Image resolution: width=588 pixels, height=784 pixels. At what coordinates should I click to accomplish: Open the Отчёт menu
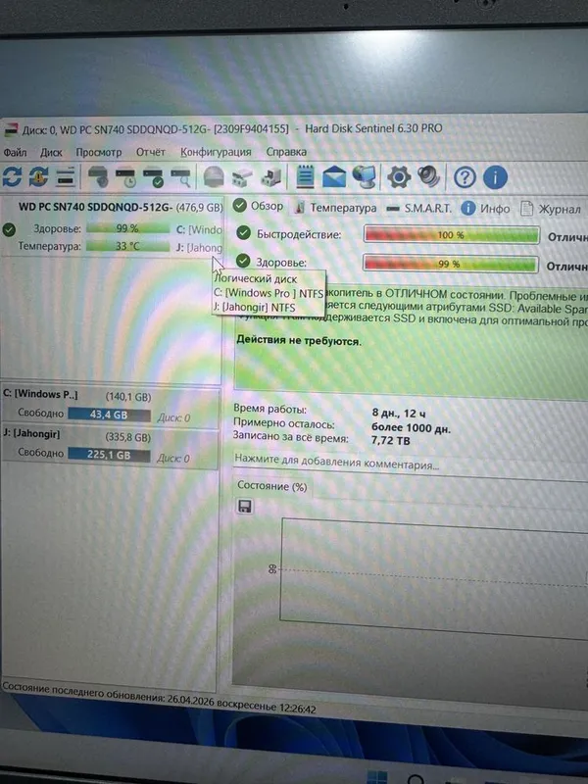click(x=151, y=152)
